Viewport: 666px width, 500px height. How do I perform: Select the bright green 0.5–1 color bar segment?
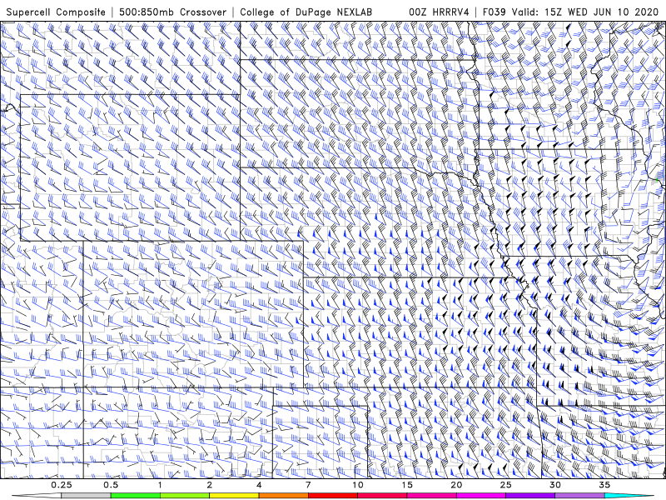136,496
